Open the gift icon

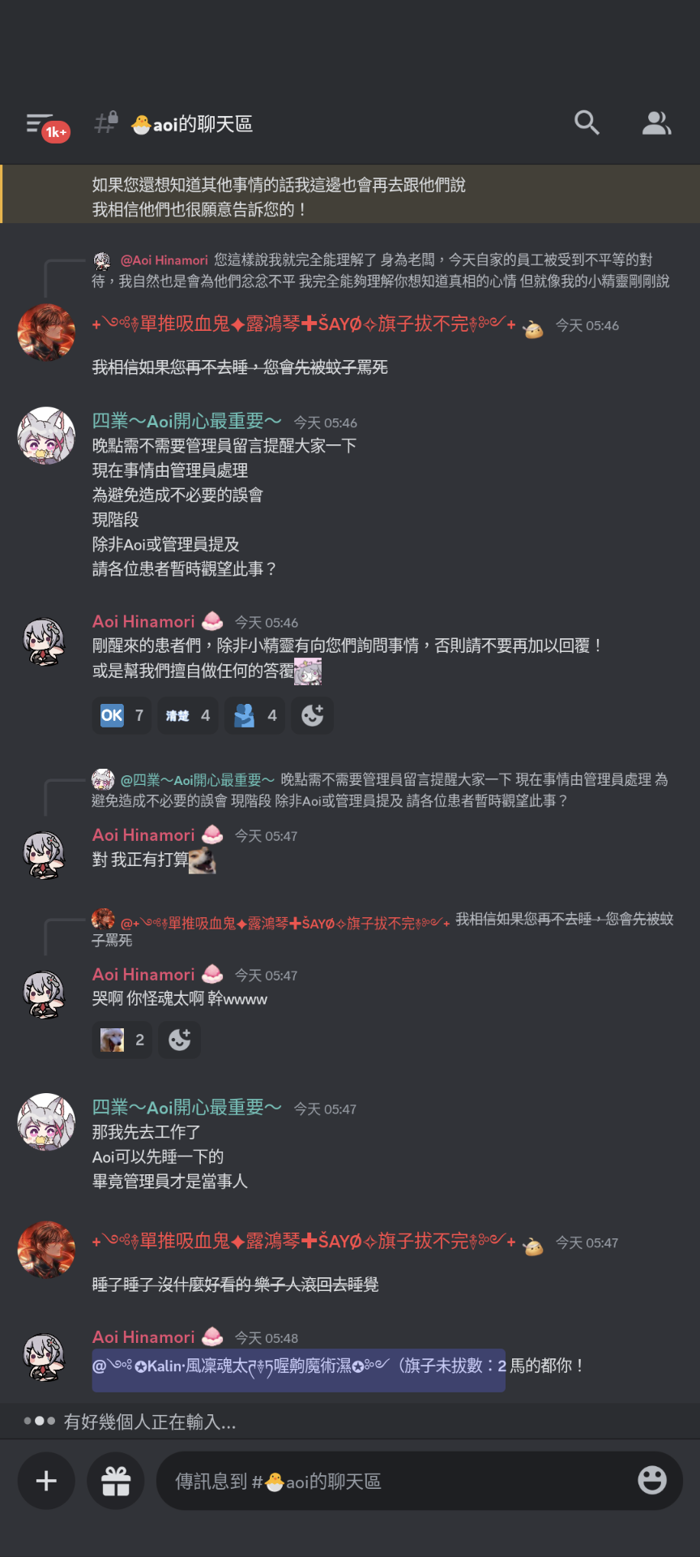[x=116, y=1481]
